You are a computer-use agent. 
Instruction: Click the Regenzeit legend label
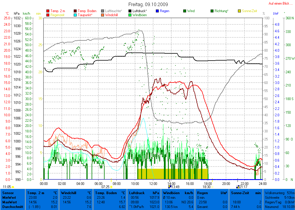click(x=58, y=15)
